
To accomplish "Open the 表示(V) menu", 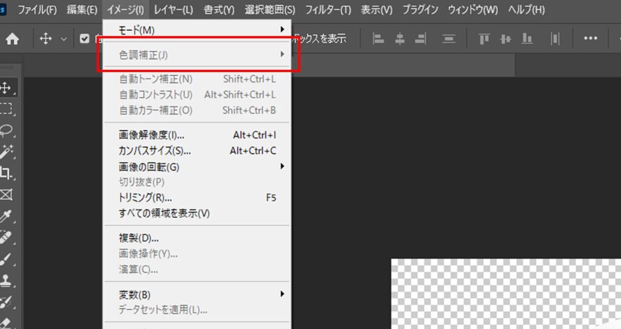I will tap(377, 10).
